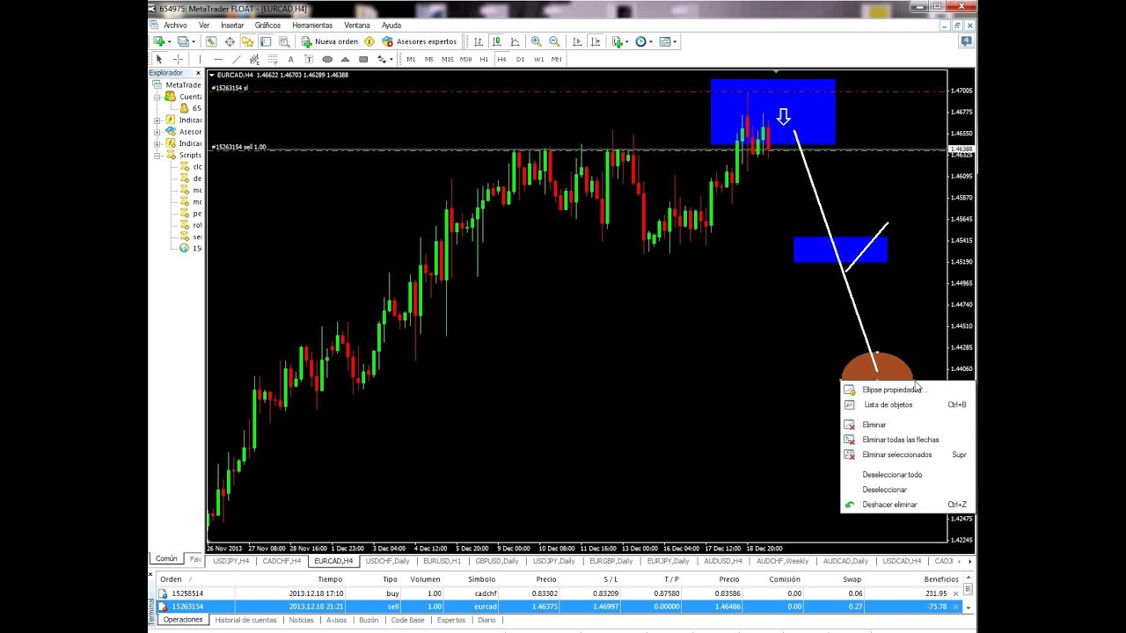Toggle the Navigator star-folder icon
The height and width of the screenshot is (633, 1126).
(x=247, y=41)
